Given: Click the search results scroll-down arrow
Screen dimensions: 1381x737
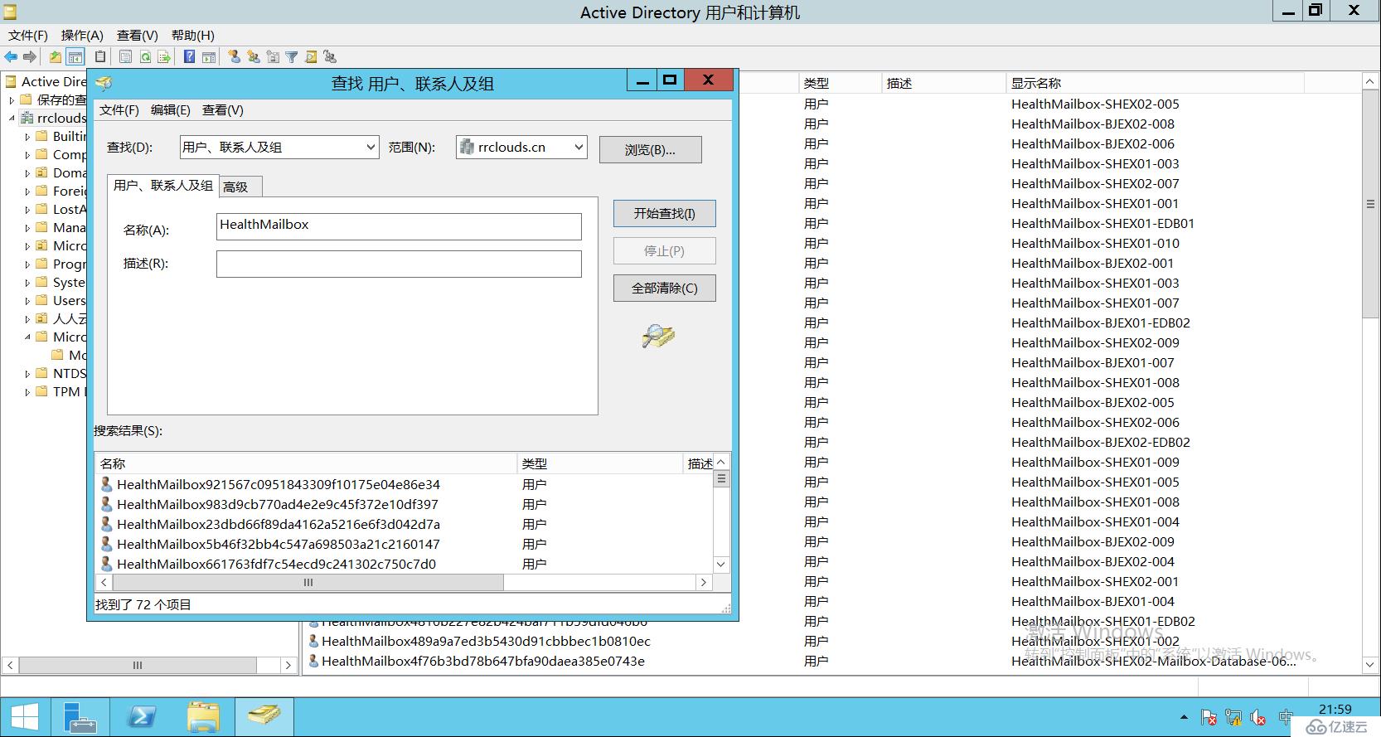Looking at the screenshot, I should coord(721,565).
